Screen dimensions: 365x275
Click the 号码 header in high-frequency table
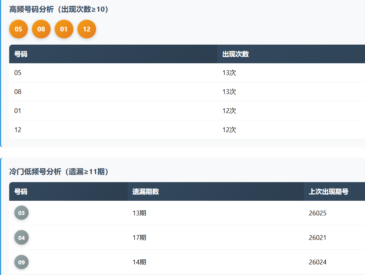(x=21, y=54)
